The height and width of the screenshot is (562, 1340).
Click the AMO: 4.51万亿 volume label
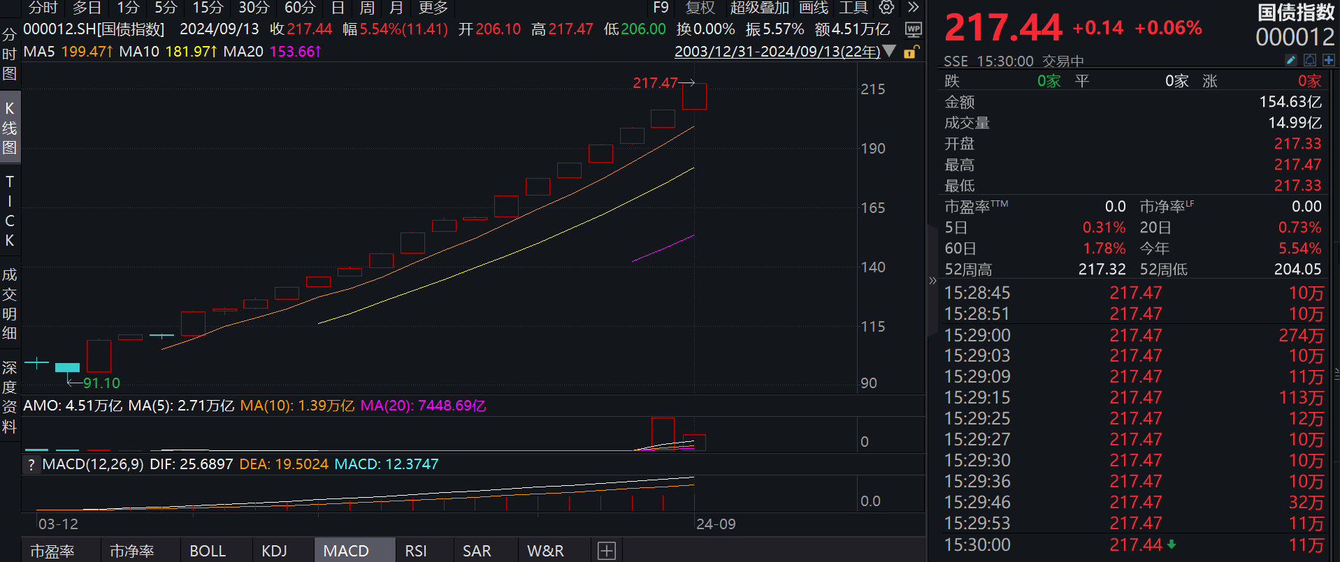(x=73, y=406)
